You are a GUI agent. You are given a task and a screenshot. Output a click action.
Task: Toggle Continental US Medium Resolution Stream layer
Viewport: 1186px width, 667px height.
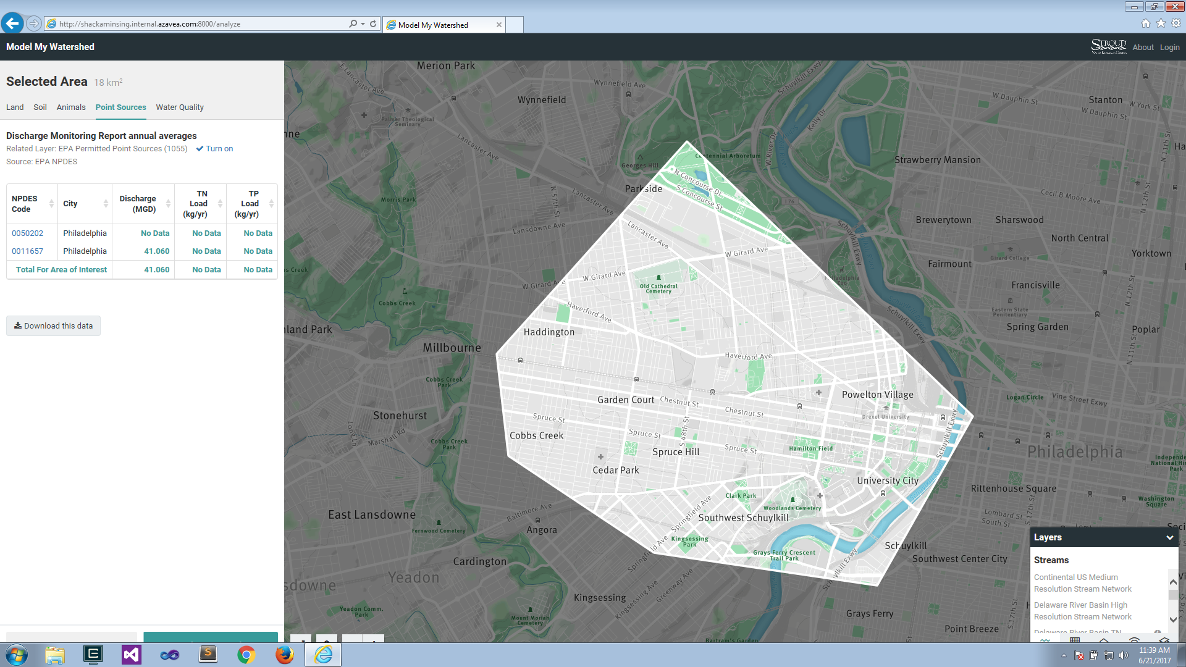point(1082,583)
